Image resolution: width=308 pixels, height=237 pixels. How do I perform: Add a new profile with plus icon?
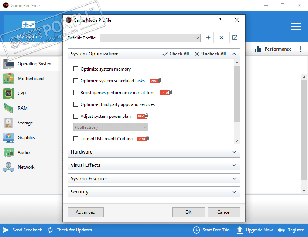pyautogui.click(x=208, y=38)
